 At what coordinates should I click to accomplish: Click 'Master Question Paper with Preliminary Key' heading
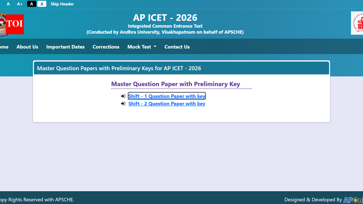click(176, 84)
